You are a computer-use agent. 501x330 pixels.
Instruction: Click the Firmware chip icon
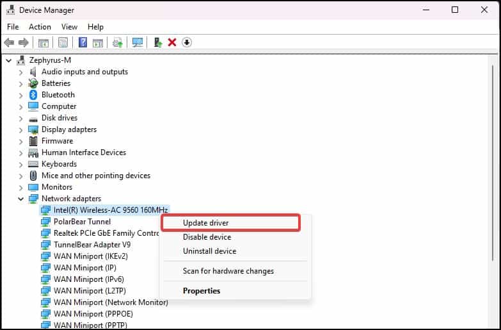[x=33, y=141]
